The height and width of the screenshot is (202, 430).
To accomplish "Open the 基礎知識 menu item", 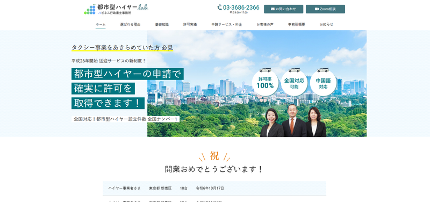I will click(x=162, y=24).
